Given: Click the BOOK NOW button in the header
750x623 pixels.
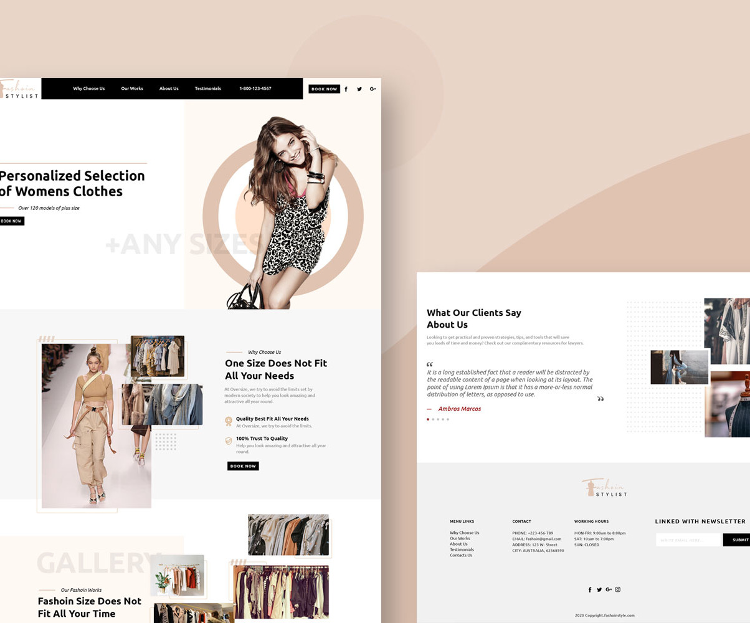Looking at the screenshot, I should click(324, 89).
